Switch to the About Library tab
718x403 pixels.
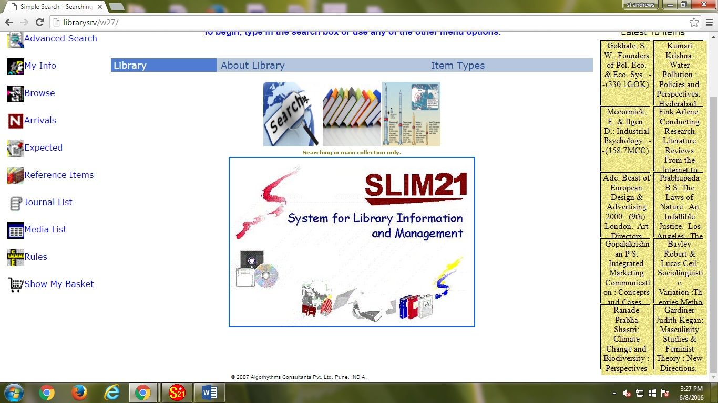pyautogui.click(x=252, y=65)
